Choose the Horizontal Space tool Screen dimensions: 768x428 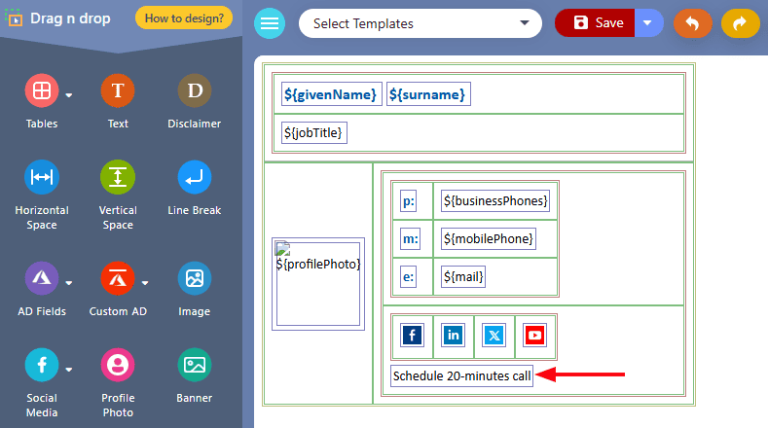point(42,177)
